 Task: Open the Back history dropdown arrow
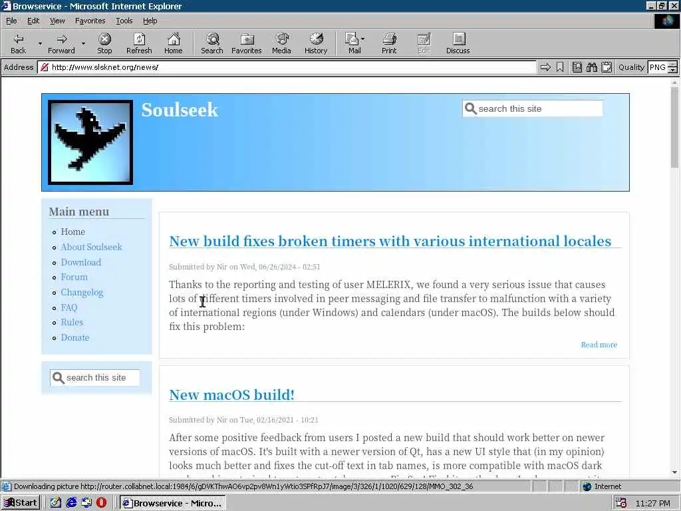[40, 43]
